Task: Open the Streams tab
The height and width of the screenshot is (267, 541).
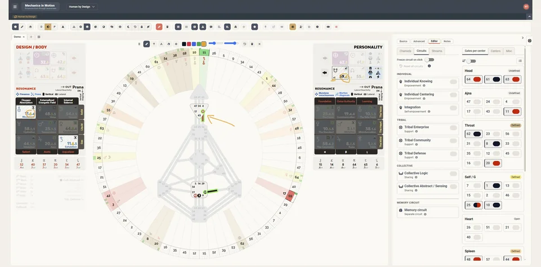Action: point(437,51)
